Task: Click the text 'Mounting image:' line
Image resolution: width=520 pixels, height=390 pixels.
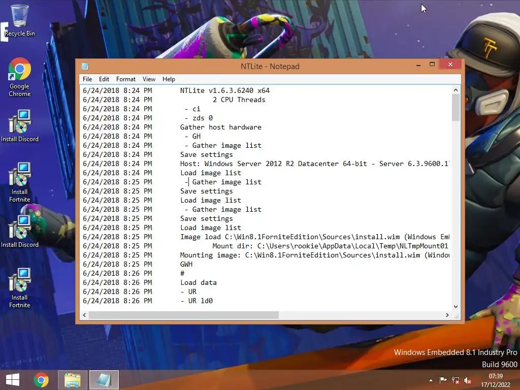Action: tap(315, 255)
